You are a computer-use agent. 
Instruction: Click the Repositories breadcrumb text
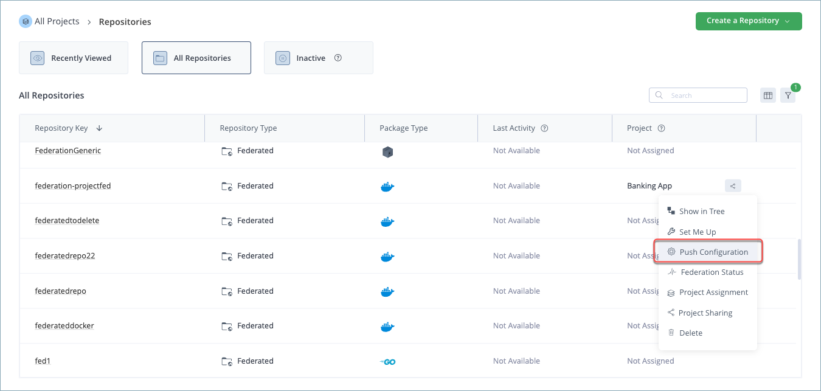[125, 22]
